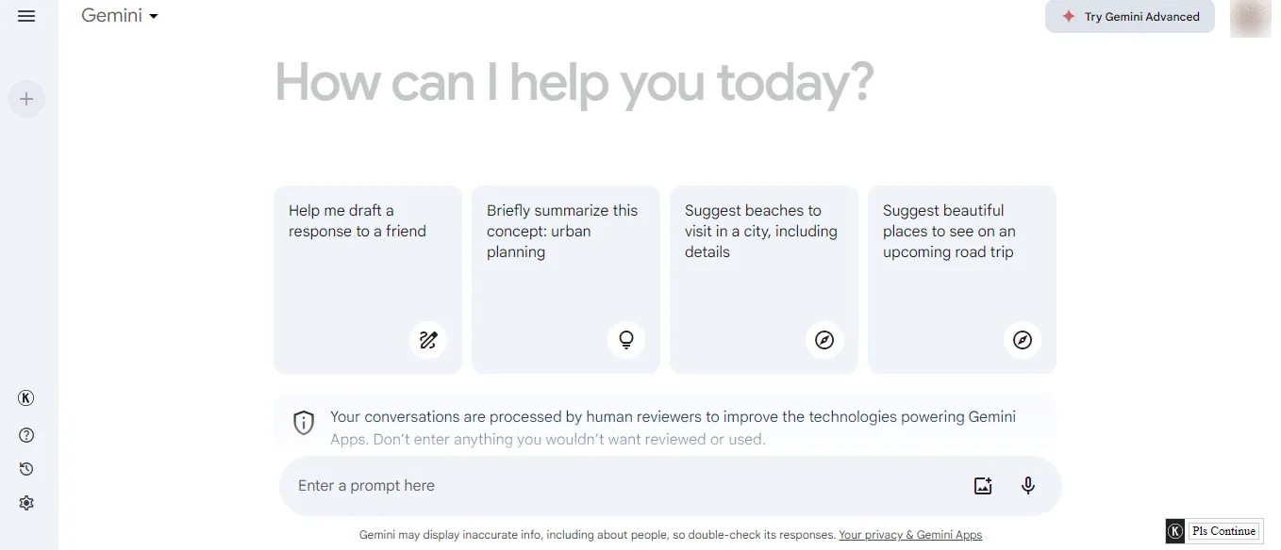The image size is (1281, 550).
Task: Select 'Suggest beautiful places' road trip suggestion
Action: [x=962, y=280]
